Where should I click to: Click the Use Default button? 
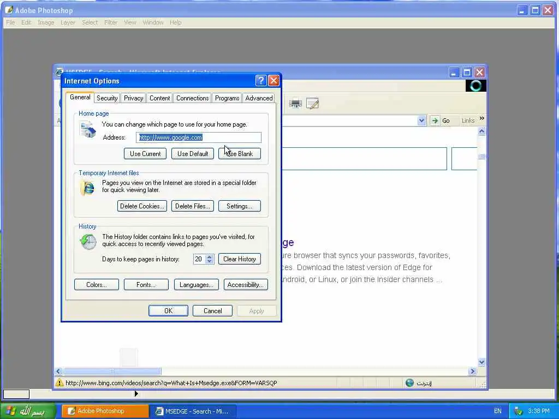coord(193,153)
